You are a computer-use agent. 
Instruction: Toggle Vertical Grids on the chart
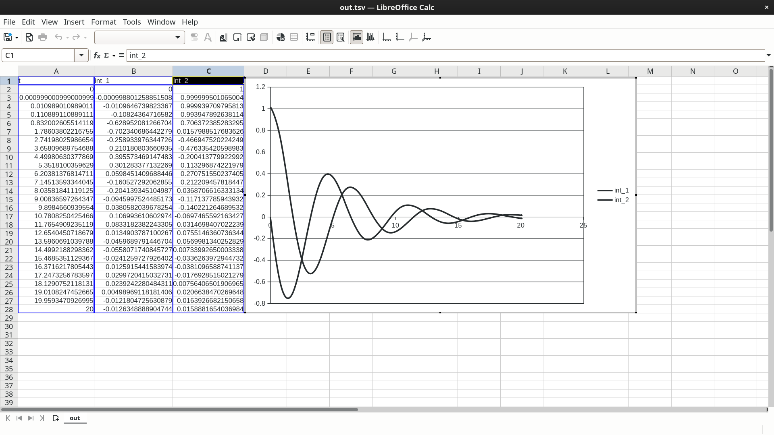pyautogui.click(x=370, y=37)
